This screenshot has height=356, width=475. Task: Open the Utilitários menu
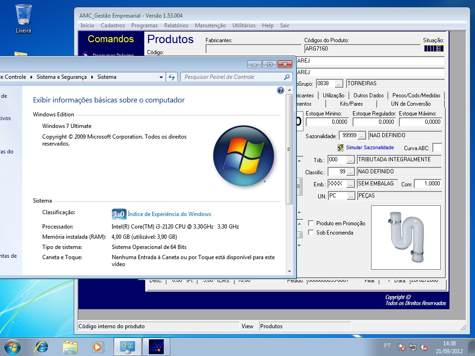point(244,25)
